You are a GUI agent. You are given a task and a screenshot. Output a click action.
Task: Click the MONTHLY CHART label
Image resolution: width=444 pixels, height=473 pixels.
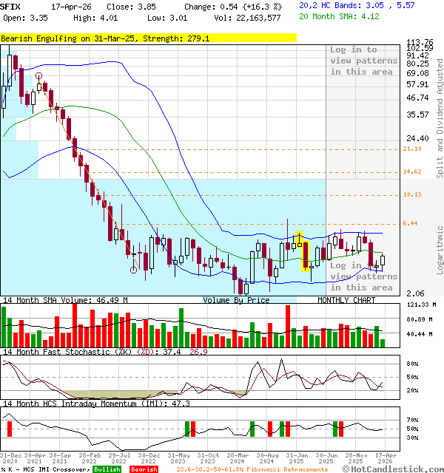click(x=346, y=300)
